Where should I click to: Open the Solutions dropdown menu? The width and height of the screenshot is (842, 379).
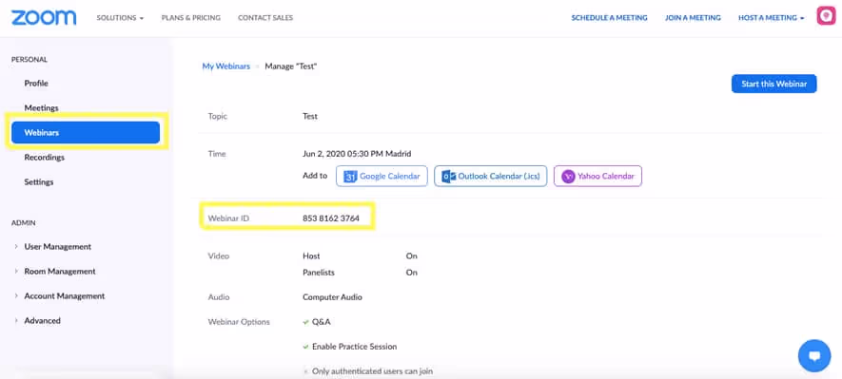[120, 18]
